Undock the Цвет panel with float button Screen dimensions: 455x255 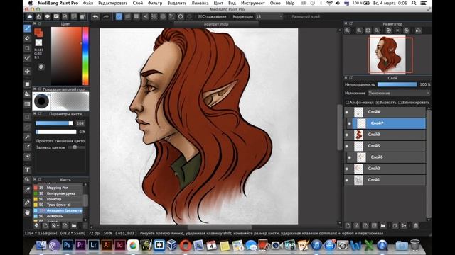[40, 23]
